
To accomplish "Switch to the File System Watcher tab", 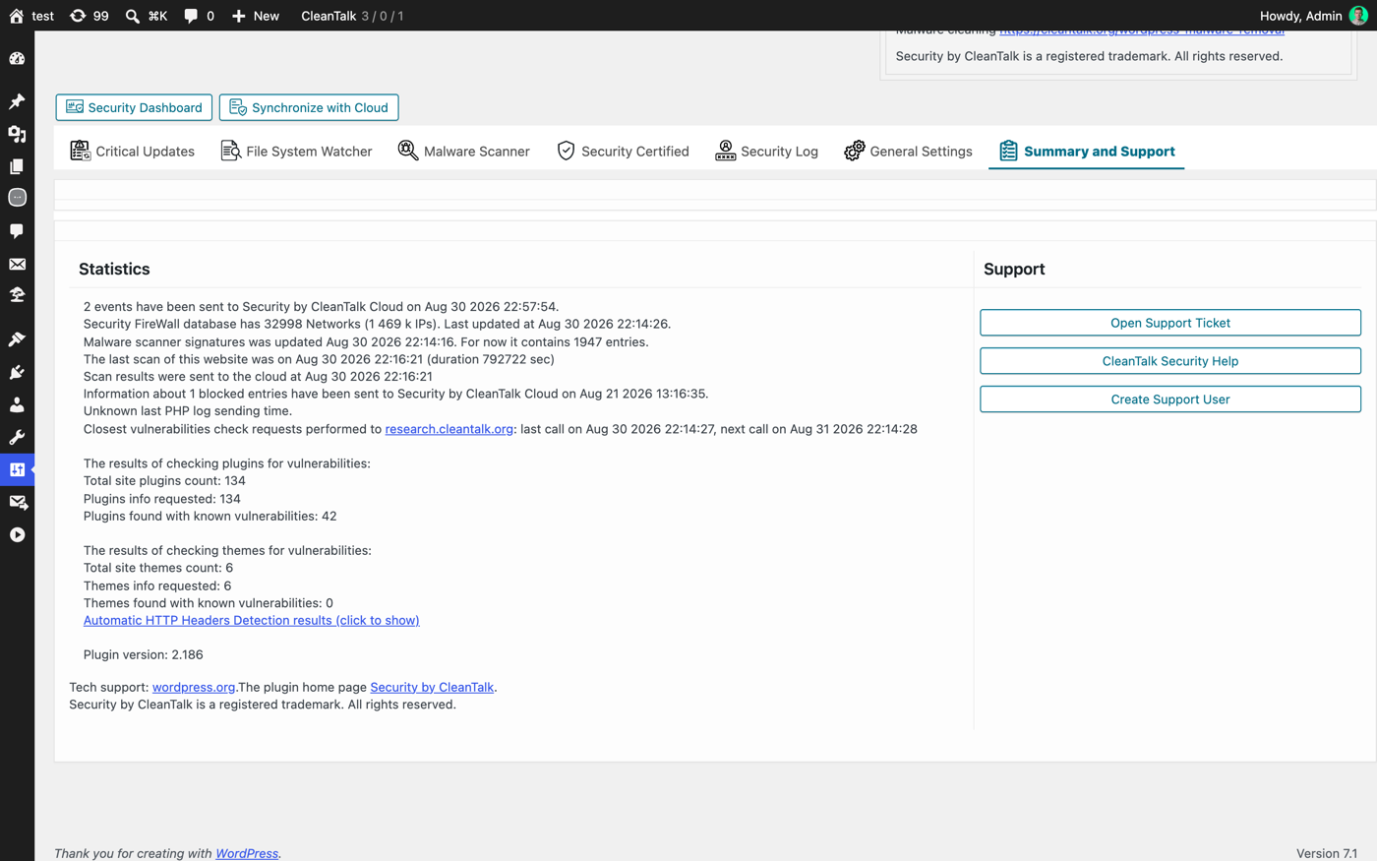I will 297,151.
